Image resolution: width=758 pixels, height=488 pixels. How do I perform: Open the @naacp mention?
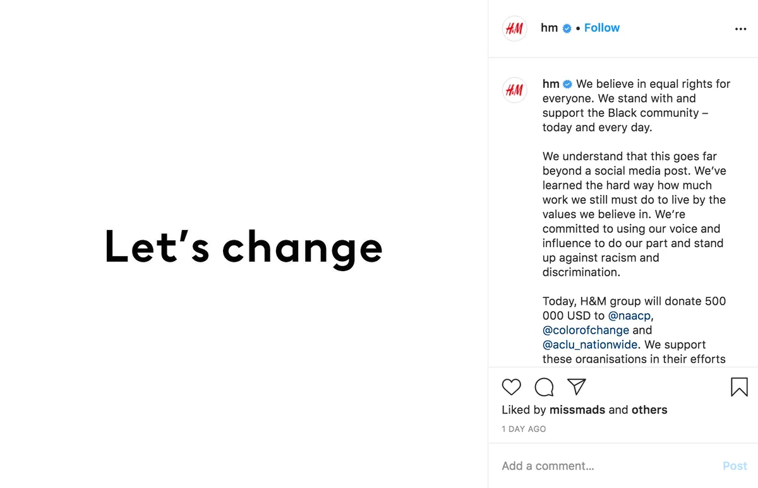click(x=629, y=315)
